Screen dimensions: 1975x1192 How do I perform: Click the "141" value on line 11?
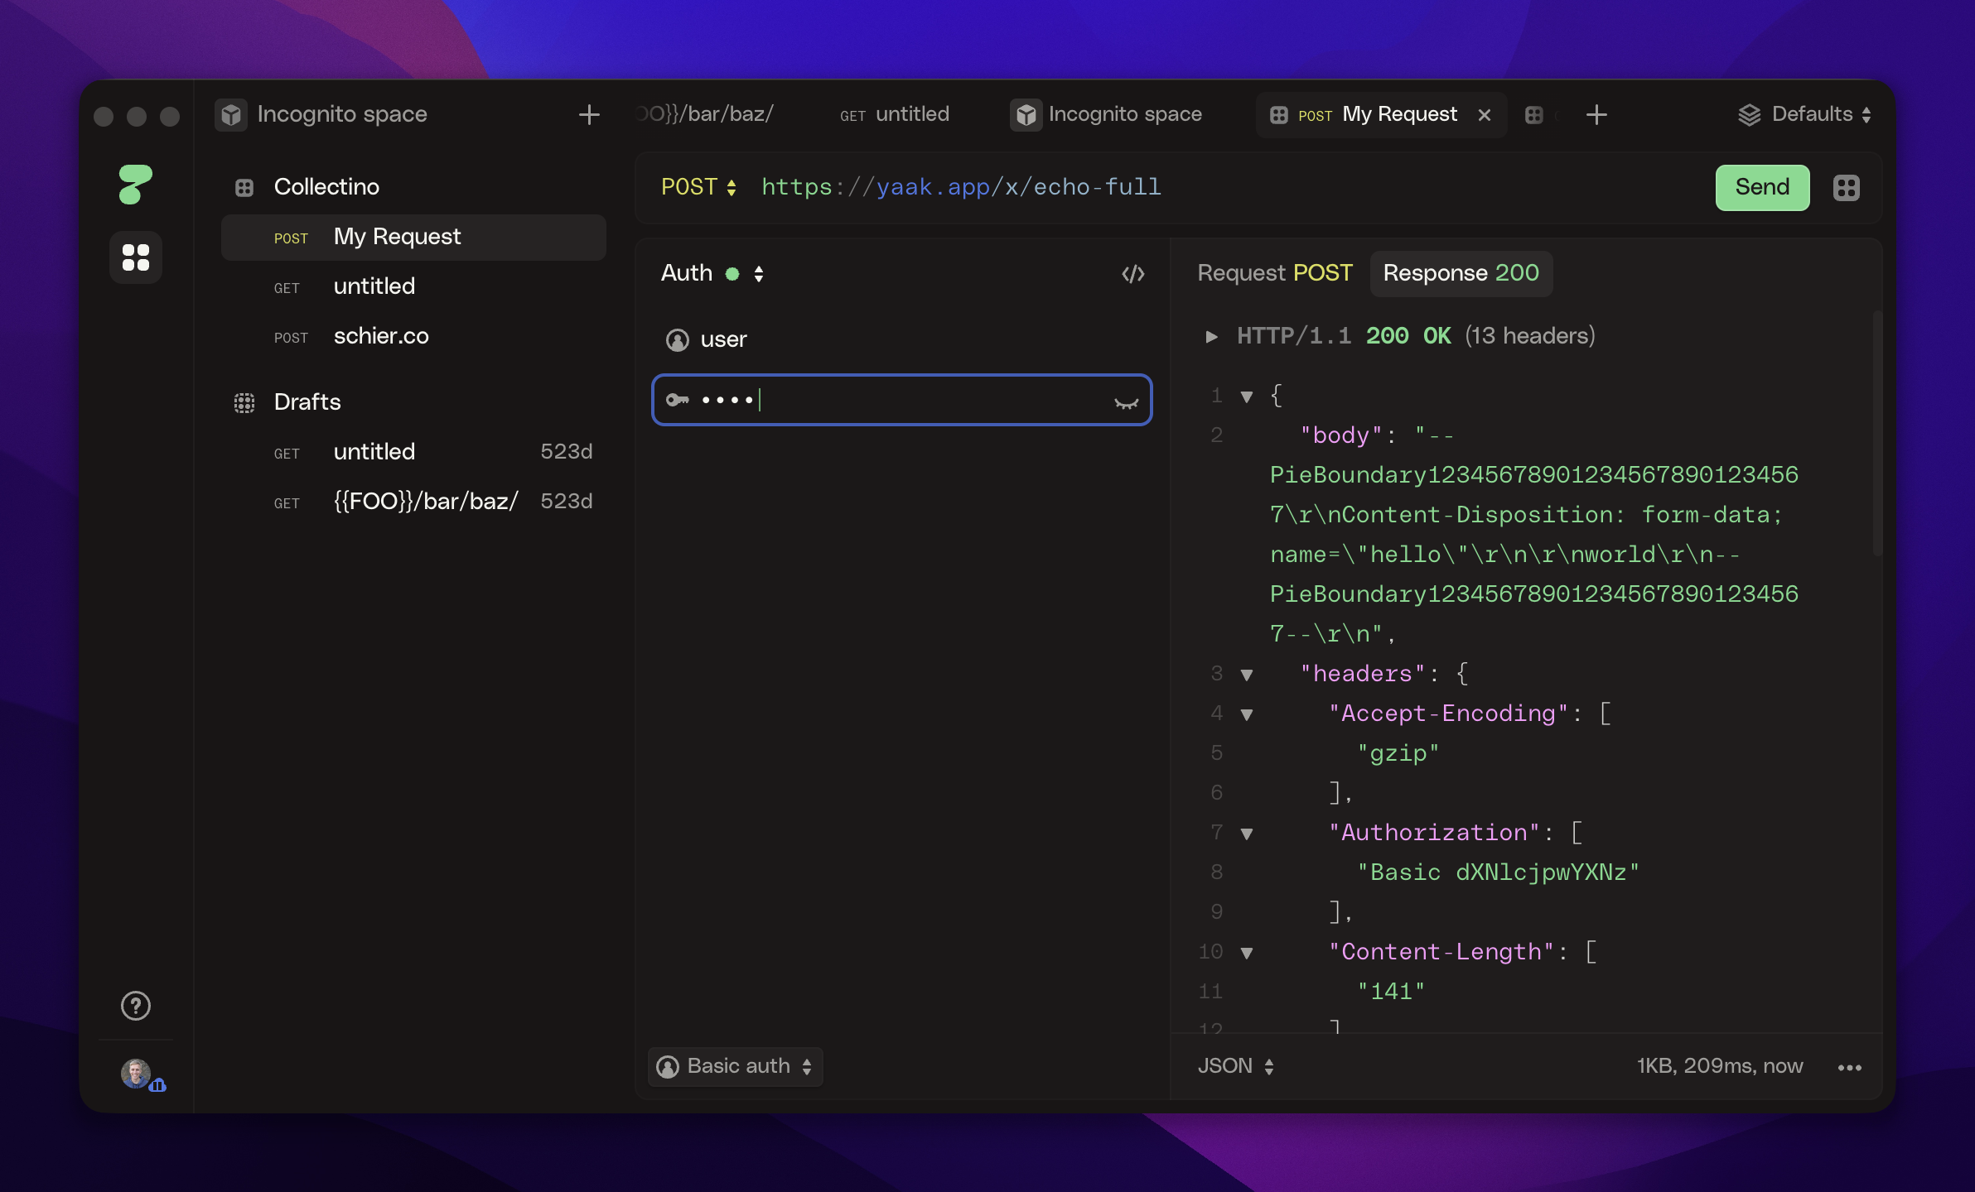(1391, 993)
